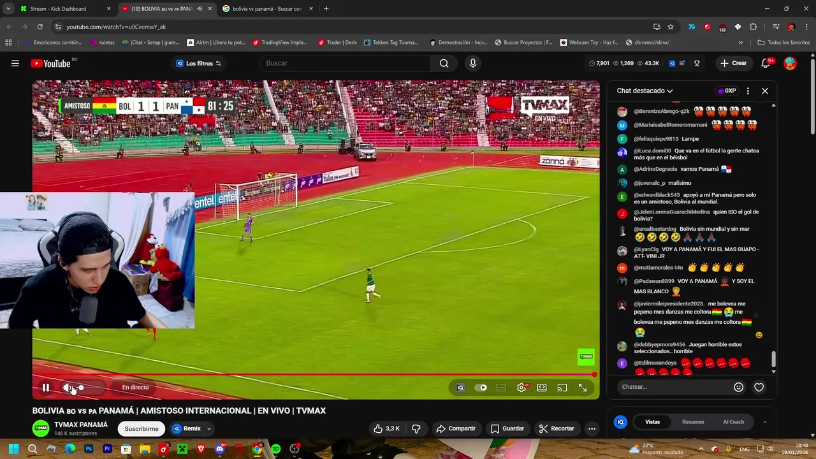Screen dimensions: 816x459
Task: Switch to the Resumen tab
Action: point(693,422)
